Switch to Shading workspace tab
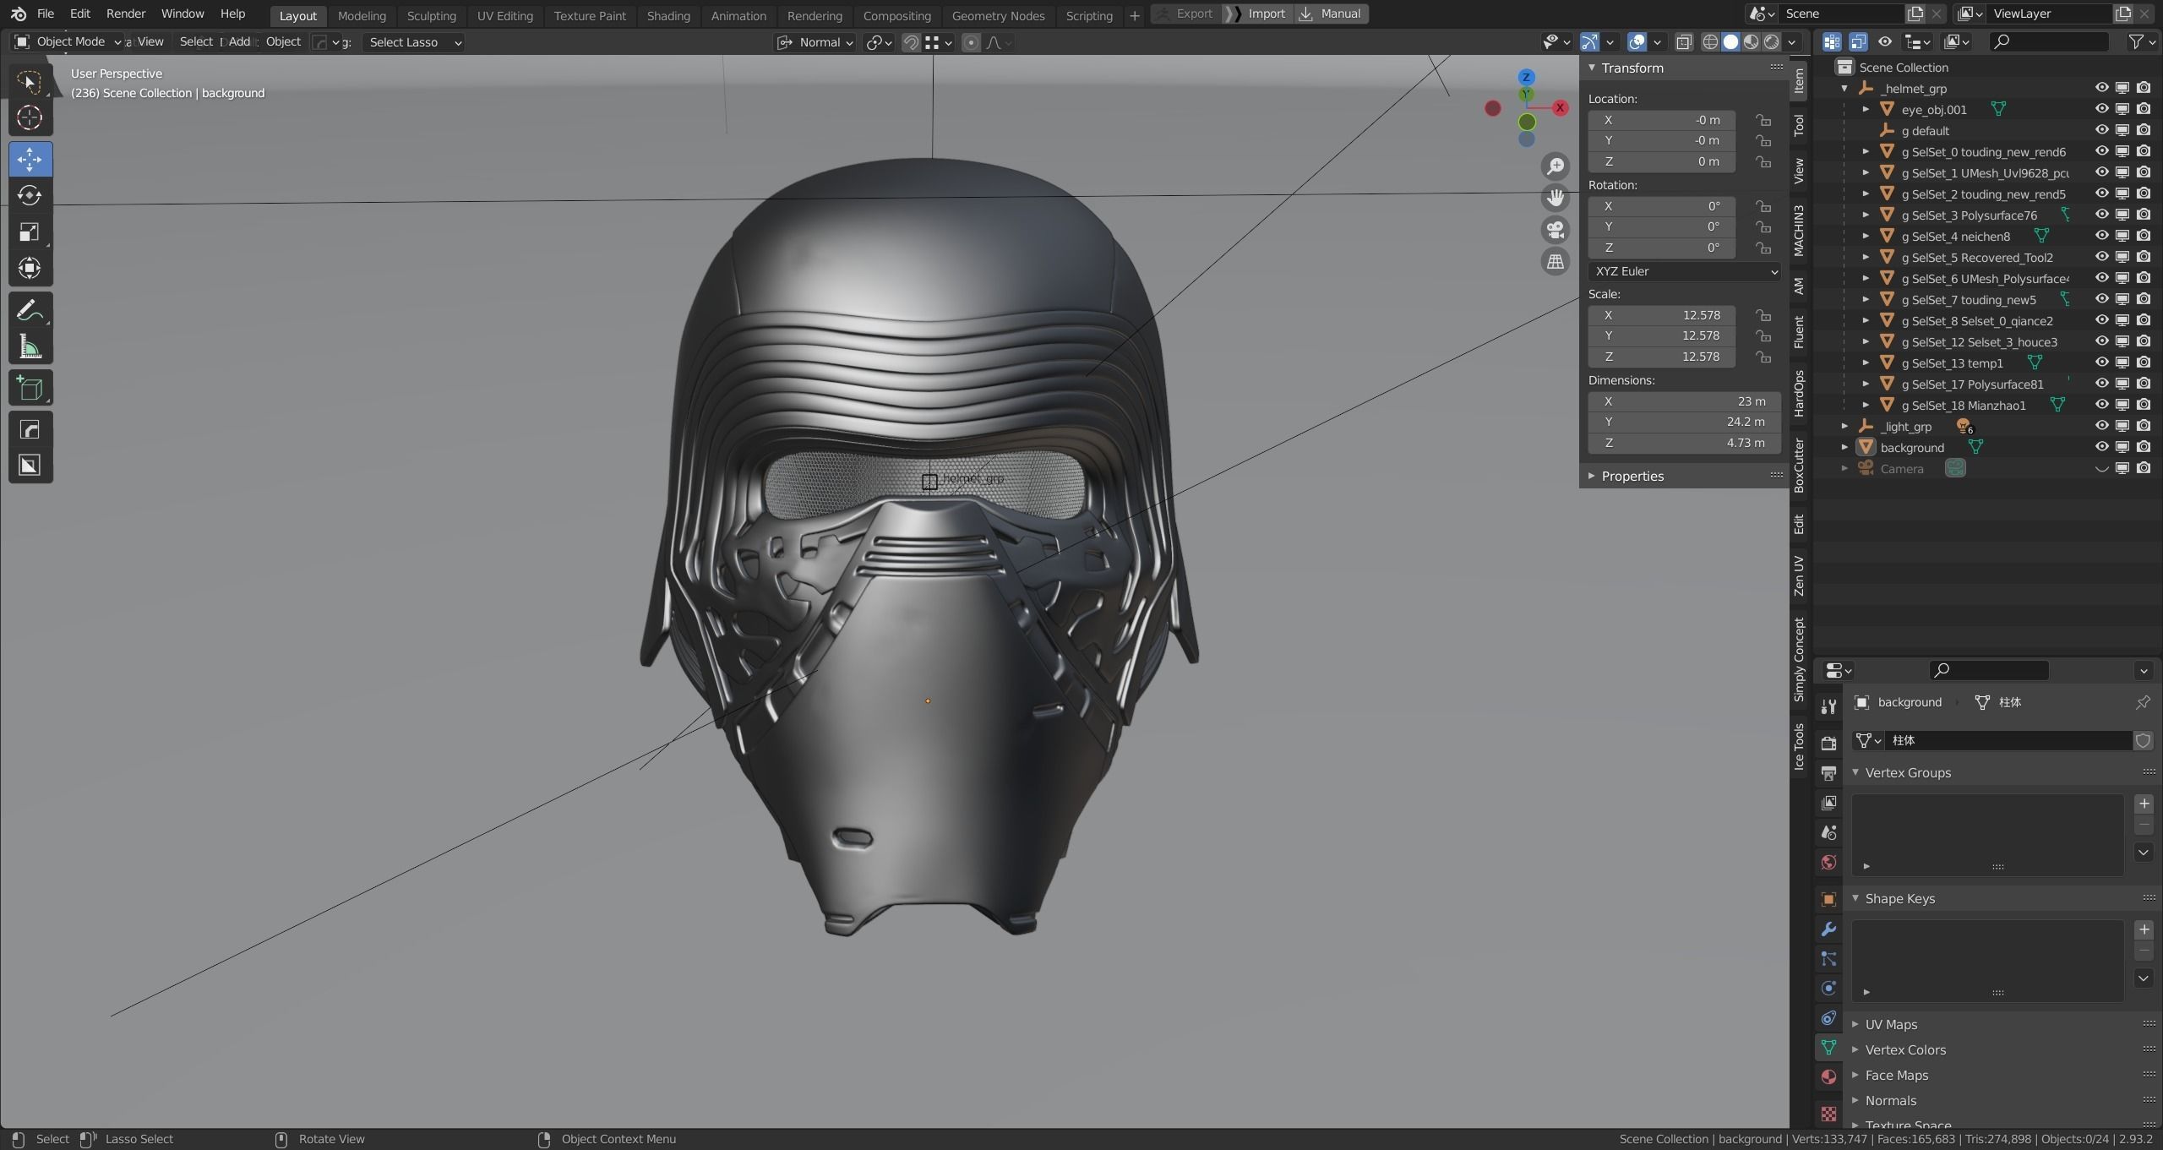 tap(667, 15)
